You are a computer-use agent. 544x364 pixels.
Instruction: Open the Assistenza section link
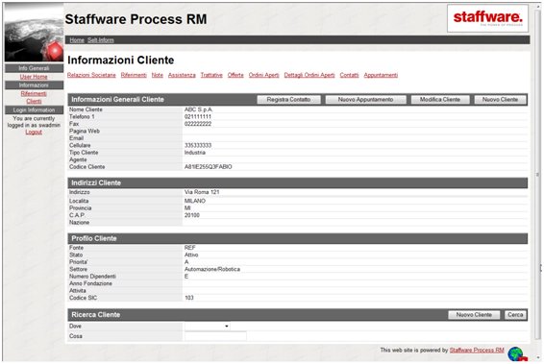[182, 75]
